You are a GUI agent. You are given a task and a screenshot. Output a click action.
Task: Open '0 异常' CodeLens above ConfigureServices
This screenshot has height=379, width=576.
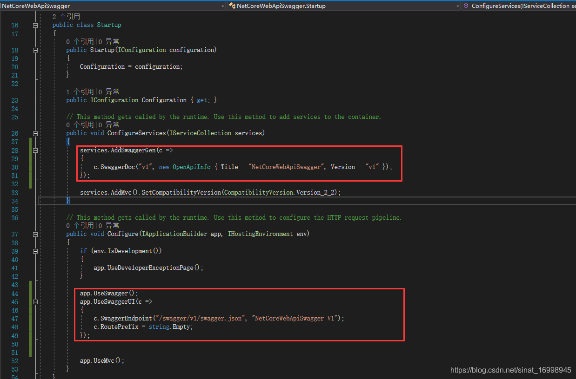[109, 125]
